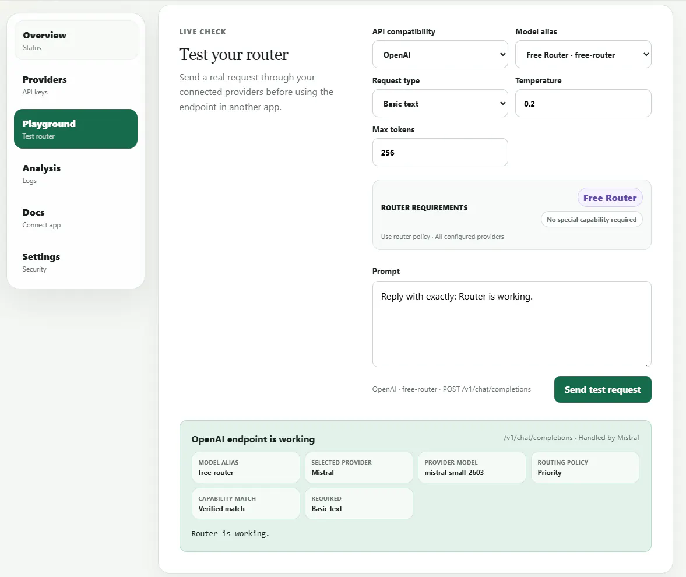Click the REQUIRED Basic text card
The image size is (686, 577).
pyautogui.click(x=359, y=504)
